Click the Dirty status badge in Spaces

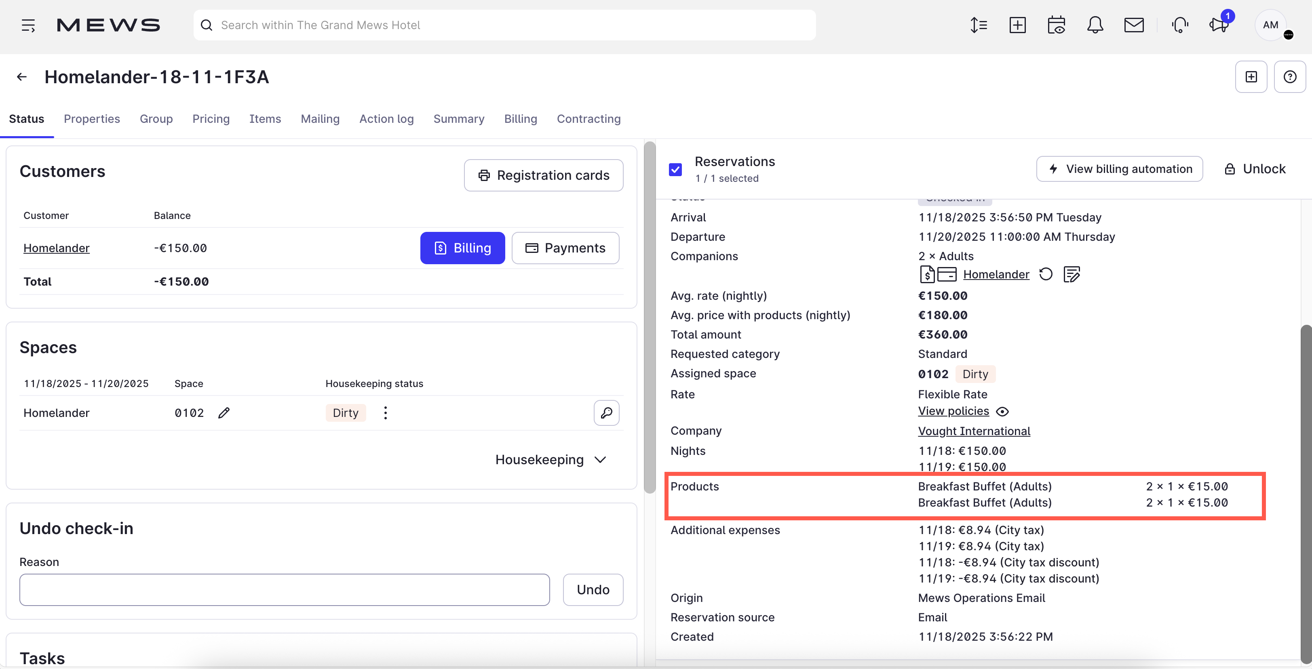(x=346, y=413)
